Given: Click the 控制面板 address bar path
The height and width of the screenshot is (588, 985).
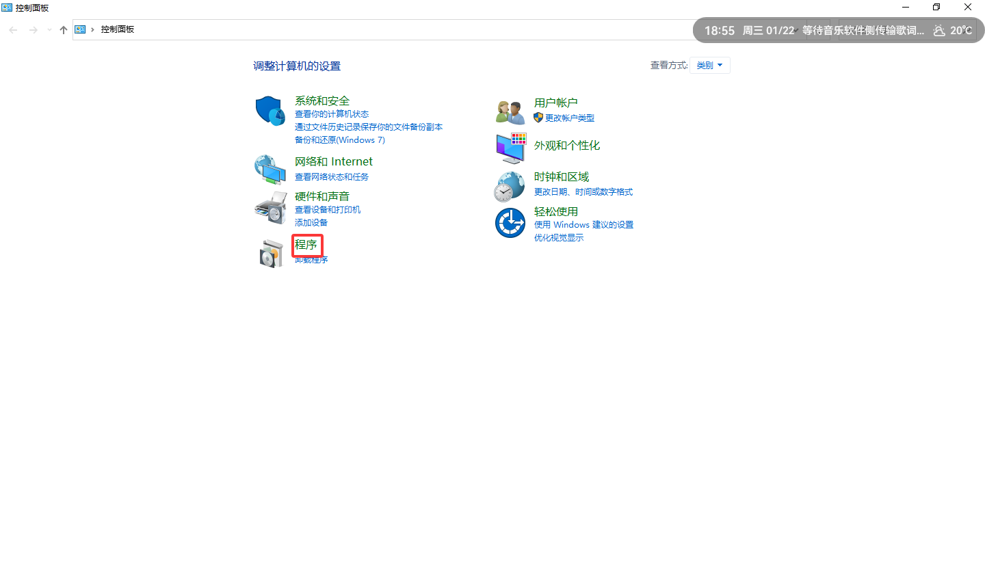Looking at the screenshot, I should coord(118,30).
